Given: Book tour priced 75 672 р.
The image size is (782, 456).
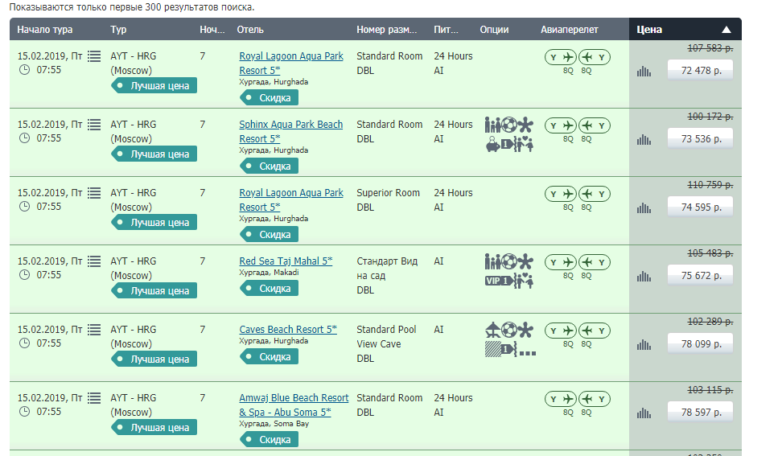Looking at the screenshot, I should pyautogui.click(x=701, y=275).
